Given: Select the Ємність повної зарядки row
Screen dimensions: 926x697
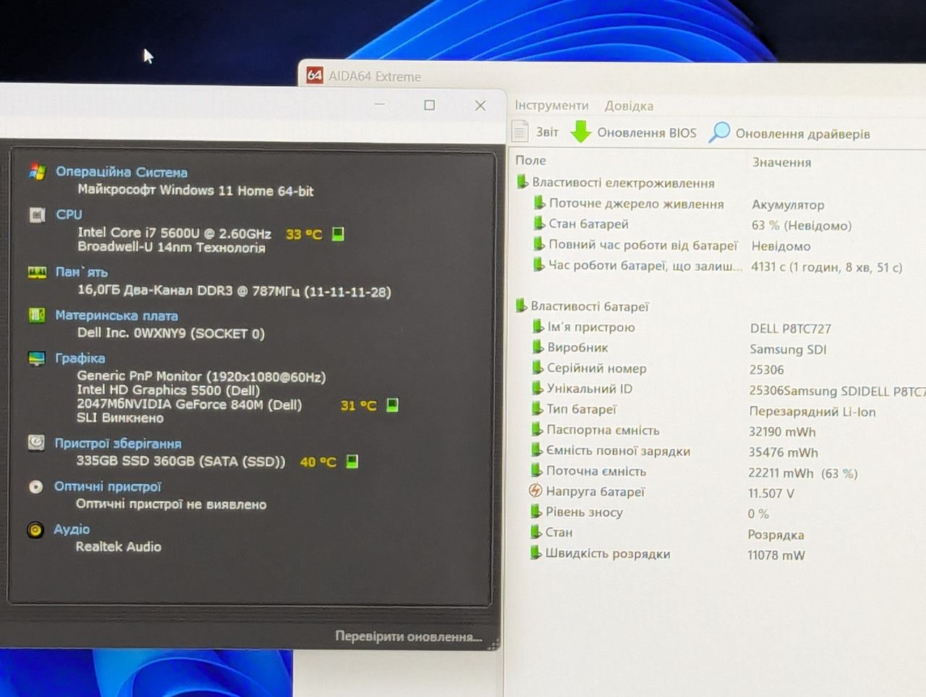Looking at the screenshot, I should (727, 451).
